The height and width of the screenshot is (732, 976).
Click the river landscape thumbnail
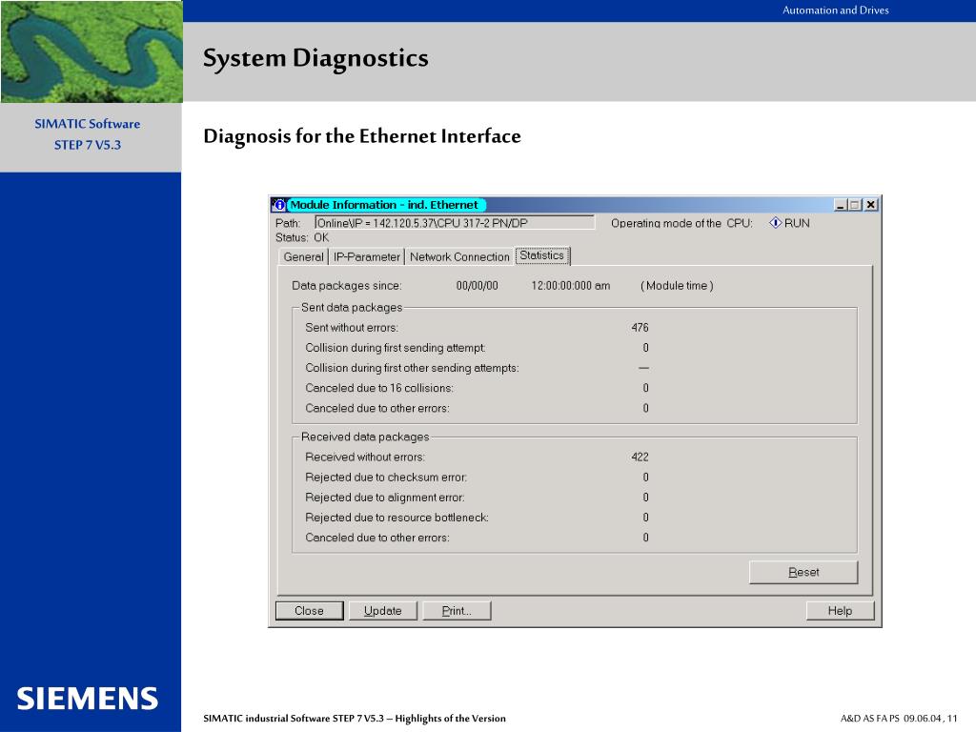coord(91,51)
